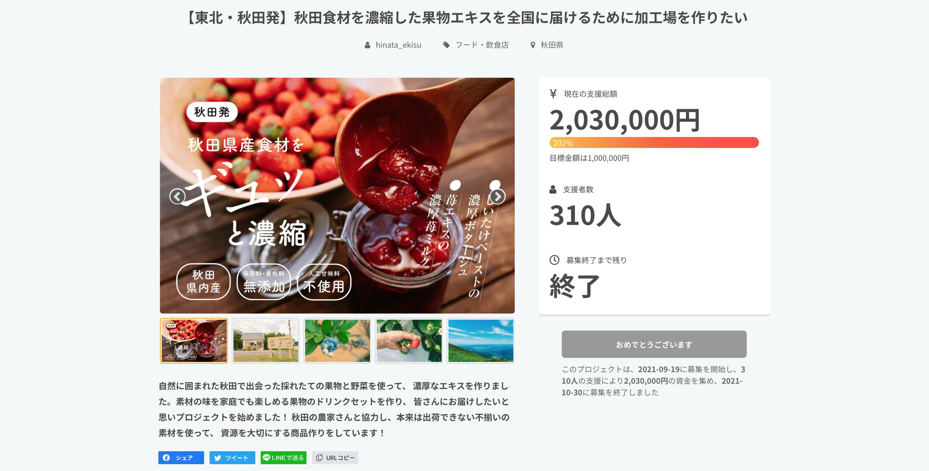Click the LINE icon in LINEで送る button
The width and height of the screenshot is (929, 471).
[x=266, y=458]
